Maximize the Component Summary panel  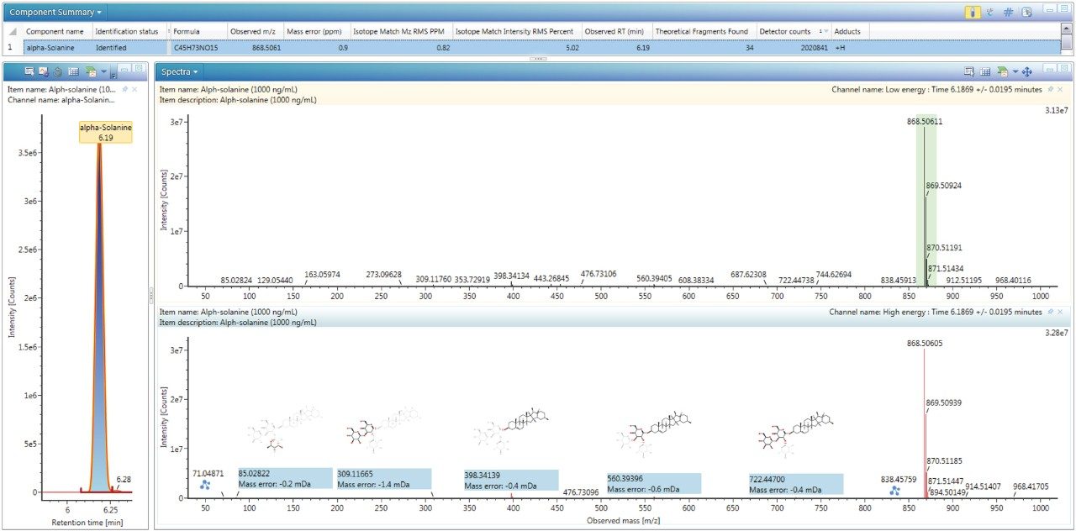(x=1063, y=8)
